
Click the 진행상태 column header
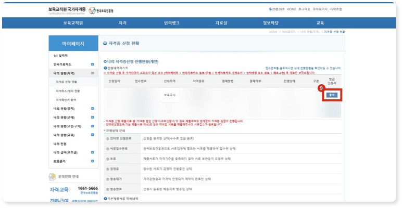point(290,81)
